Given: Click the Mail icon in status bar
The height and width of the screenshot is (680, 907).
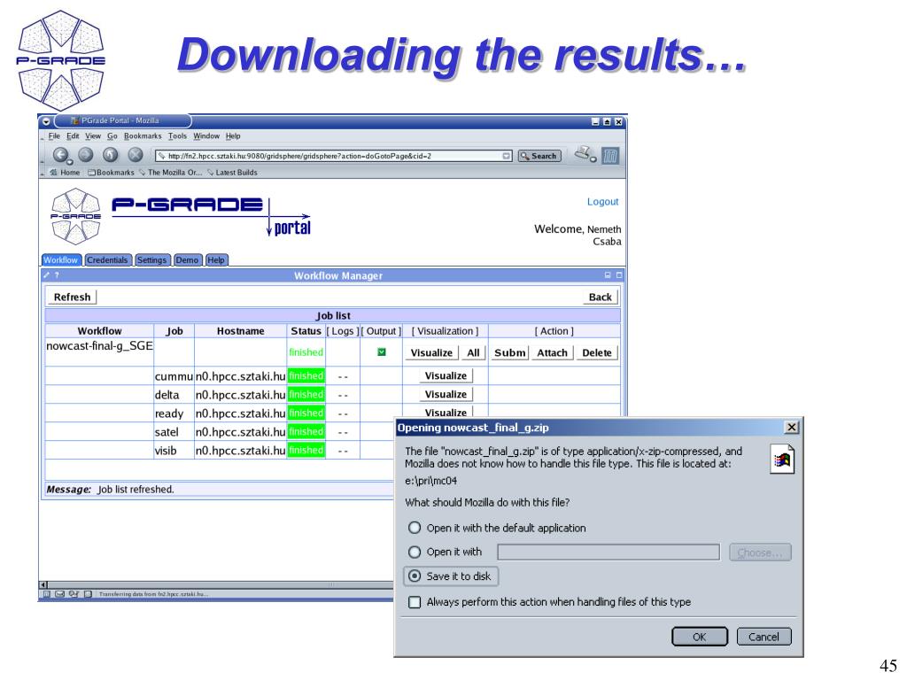Looking at the screenshot, I should pos(59,594).
